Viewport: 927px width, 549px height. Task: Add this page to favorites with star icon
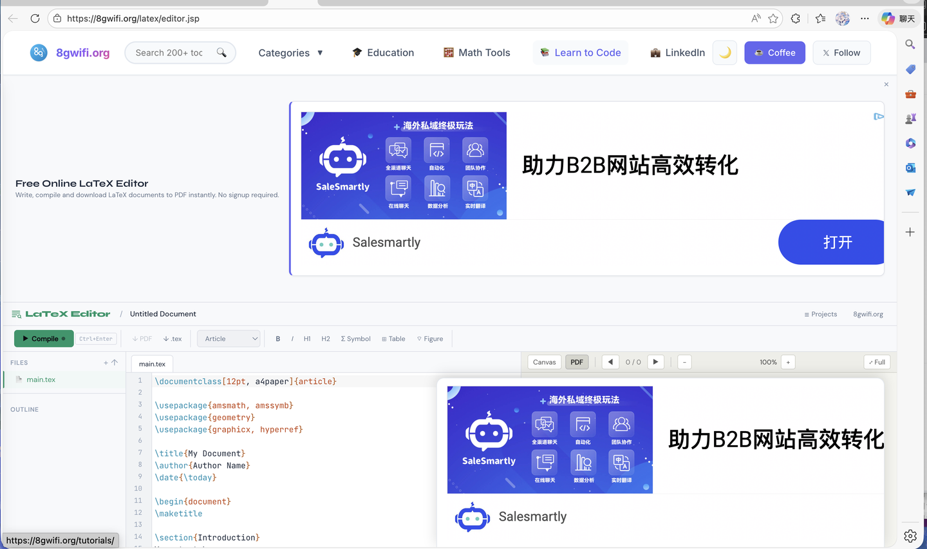[x=773, y=19]
